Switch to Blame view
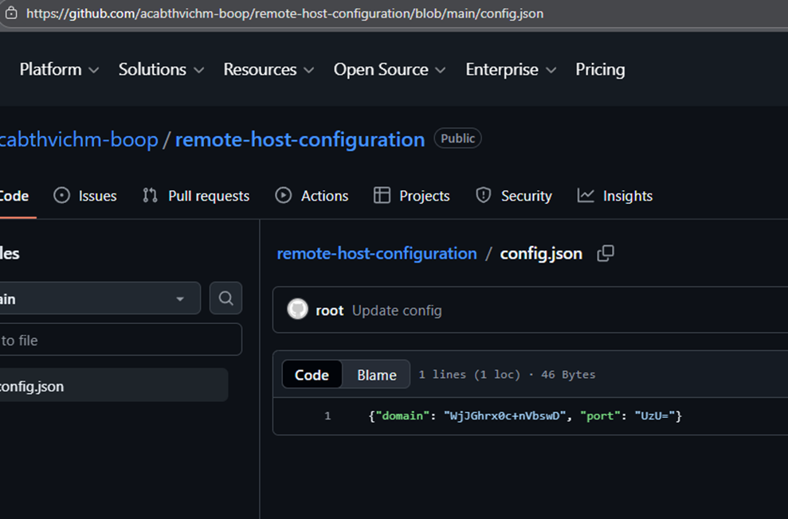Screen dimensions: 788x519 pos(376,375)
